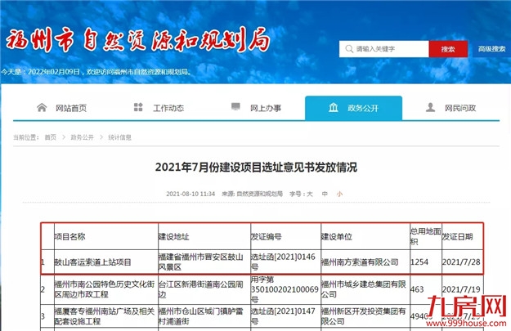Click the 福州市自然资源和规划局 site title
This screenshot has width=511, height=331.
coord(138,40)
